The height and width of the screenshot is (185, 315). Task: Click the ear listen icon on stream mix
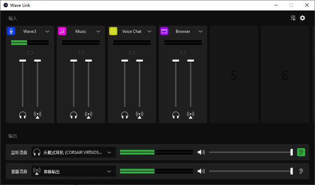[x=301, y=171]
